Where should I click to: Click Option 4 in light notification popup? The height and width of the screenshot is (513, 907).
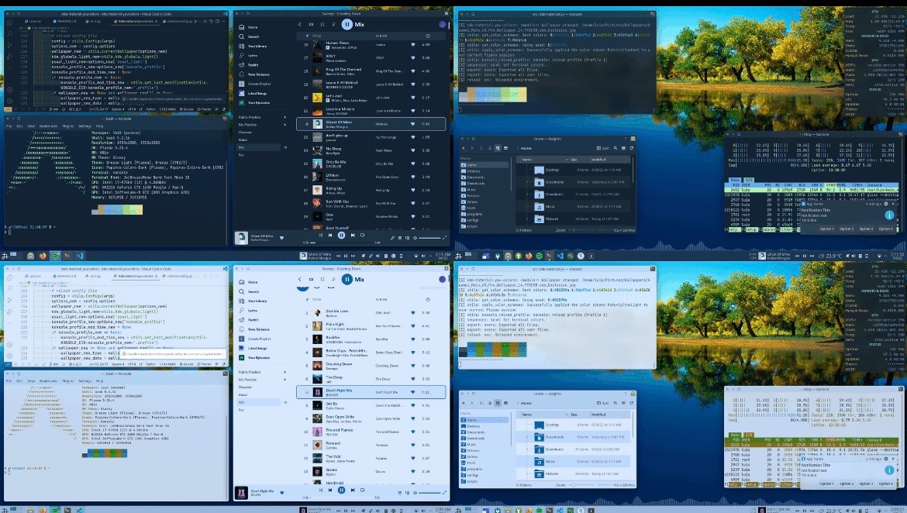pyautogui.click(x=885, y=484)
